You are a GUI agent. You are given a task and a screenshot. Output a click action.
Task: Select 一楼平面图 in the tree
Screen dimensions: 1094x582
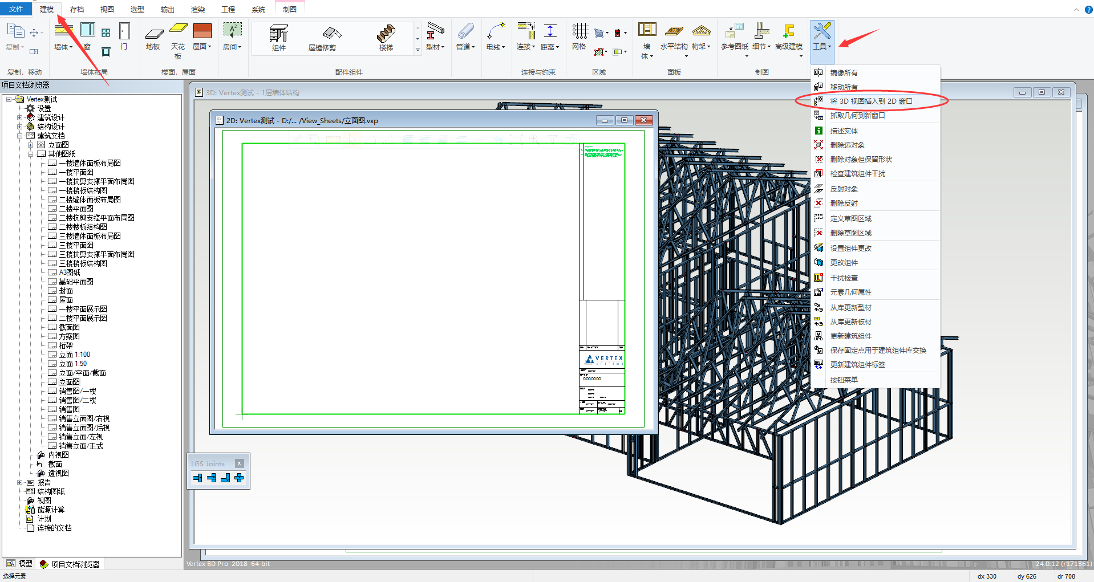pyautogui.click(x=76, y=172)
